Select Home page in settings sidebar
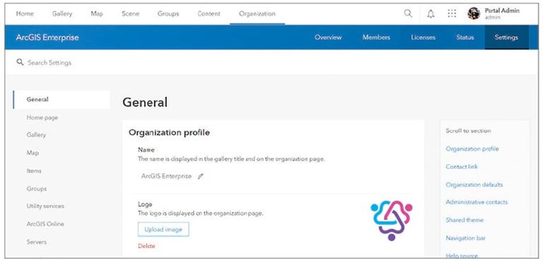 (x=42, y=118)
